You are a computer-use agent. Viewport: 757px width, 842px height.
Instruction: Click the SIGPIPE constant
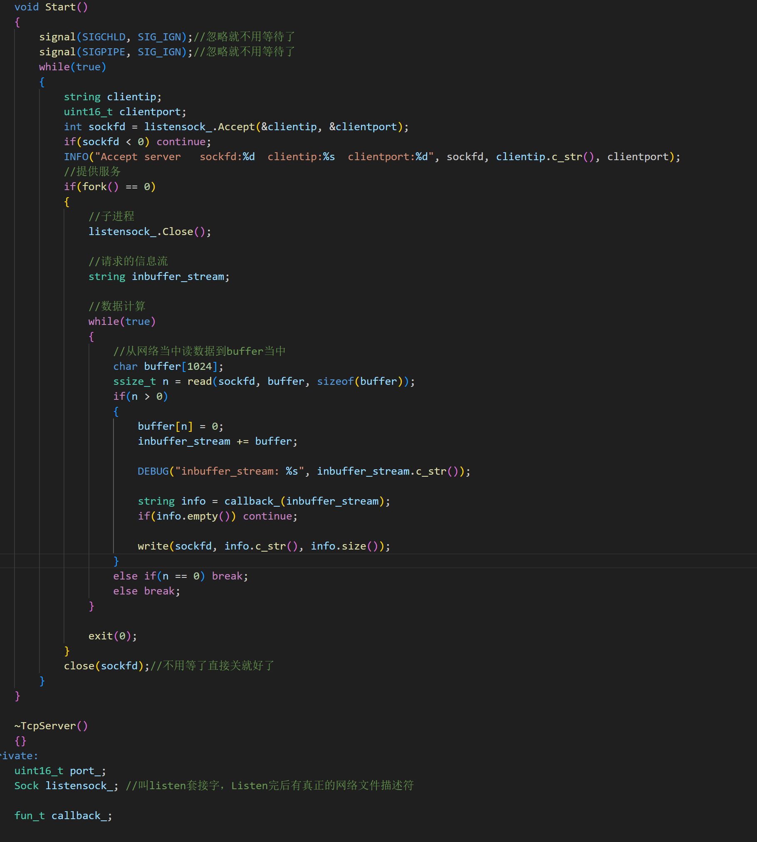(104, 52)
